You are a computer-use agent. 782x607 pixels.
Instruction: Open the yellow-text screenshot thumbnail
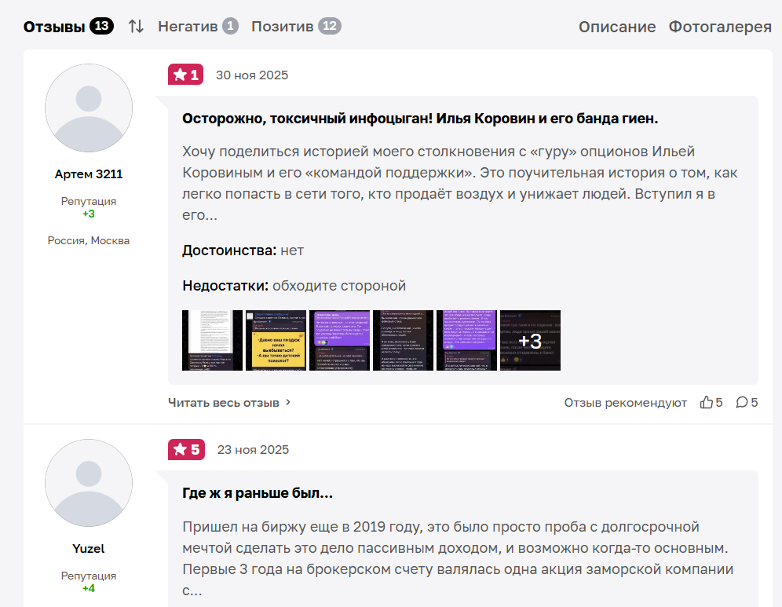pos(276,340)
